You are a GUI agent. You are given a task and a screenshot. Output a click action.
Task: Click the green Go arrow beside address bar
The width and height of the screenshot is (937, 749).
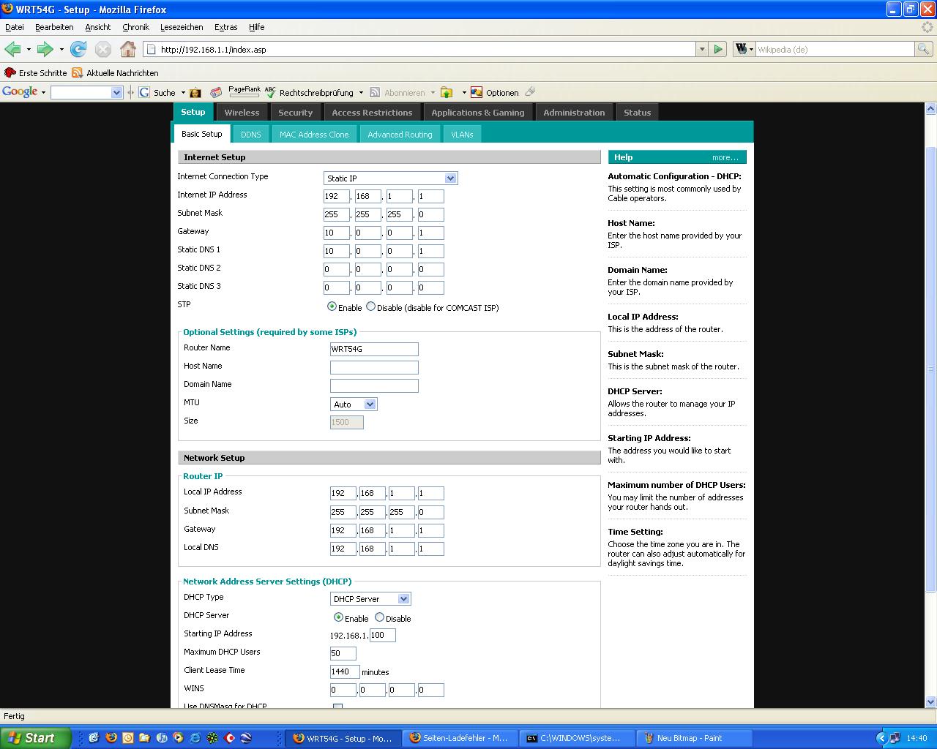pyautogui.click(x=718, y=49)
